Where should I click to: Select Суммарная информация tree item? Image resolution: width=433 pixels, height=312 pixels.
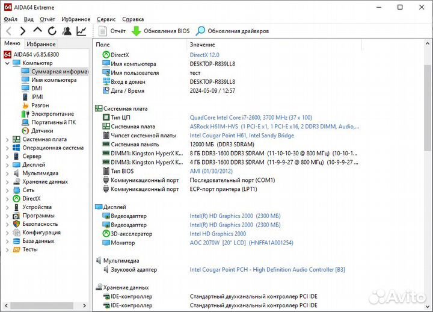(55, 71)
